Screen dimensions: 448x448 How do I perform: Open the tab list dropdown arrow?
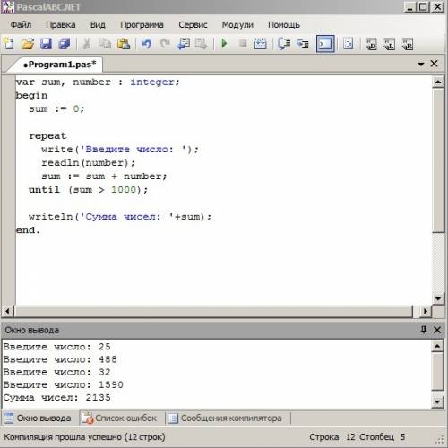tap(421, 64)
